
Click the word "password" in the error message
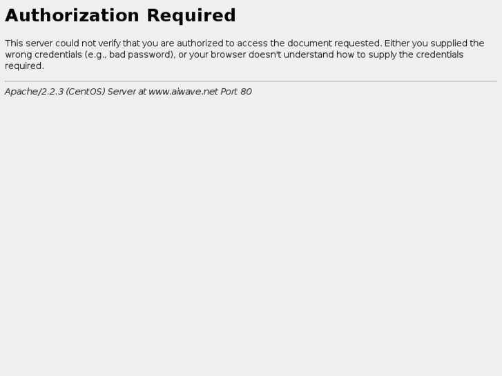pos(151,55)
